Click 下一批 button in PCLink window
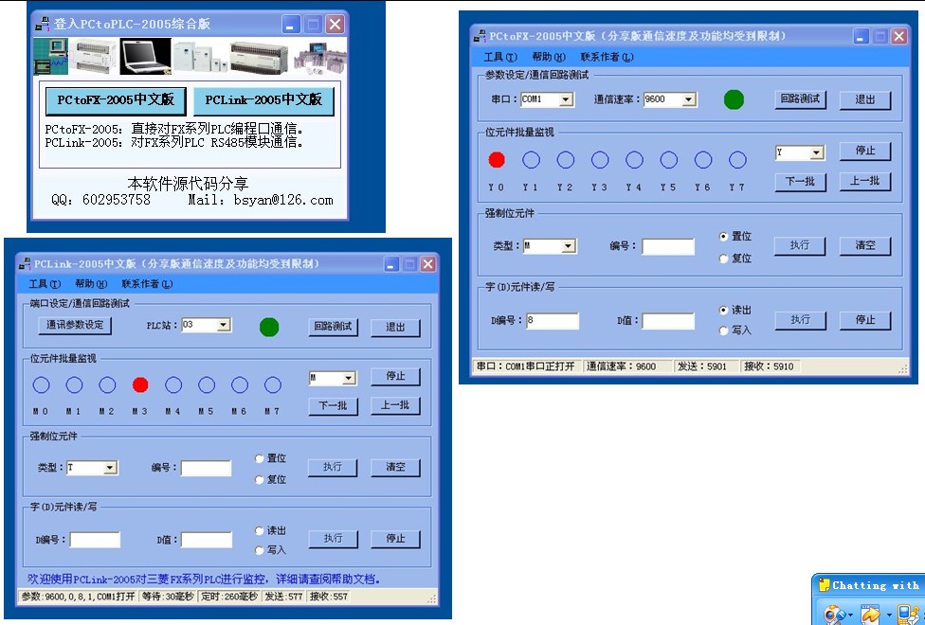The height and width of the screenshot is (625, 925). tap(334, 405)
